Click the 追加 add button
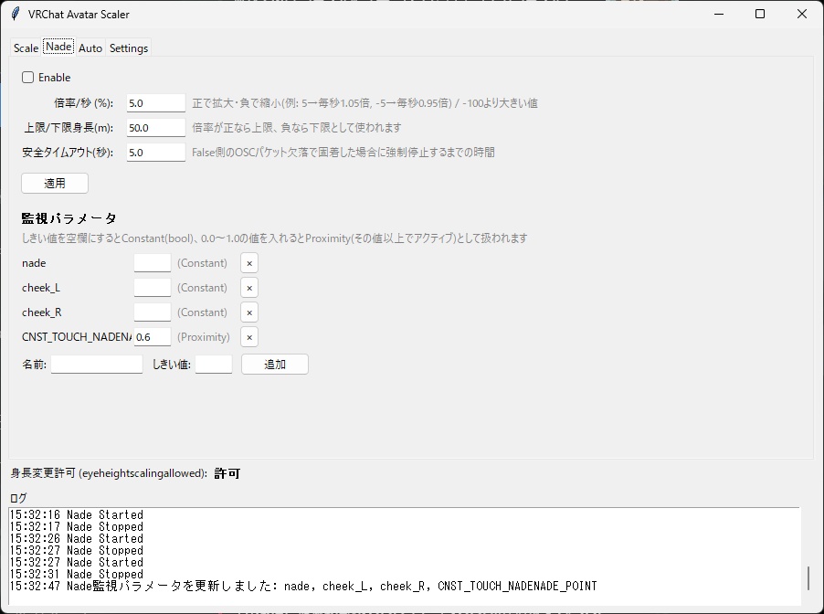This screenshot has height=614, width=824. tap(275, 365)
